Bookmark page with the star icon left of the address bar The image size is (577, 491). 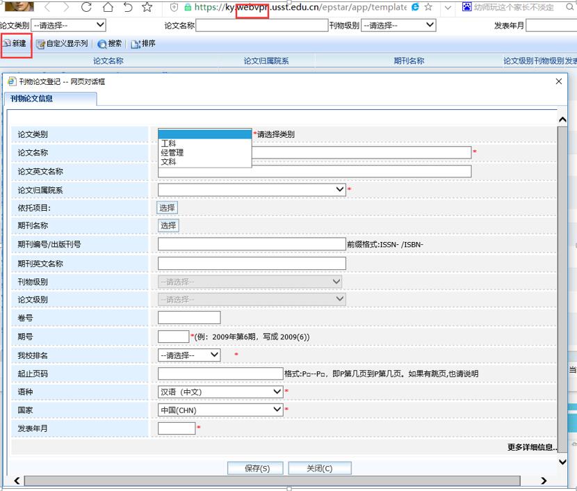(147, 8)
